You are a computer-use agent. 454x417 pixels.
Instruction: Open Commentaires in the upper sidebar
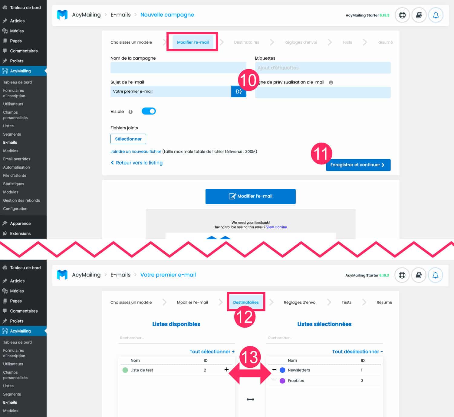click(x=24, y=51)
